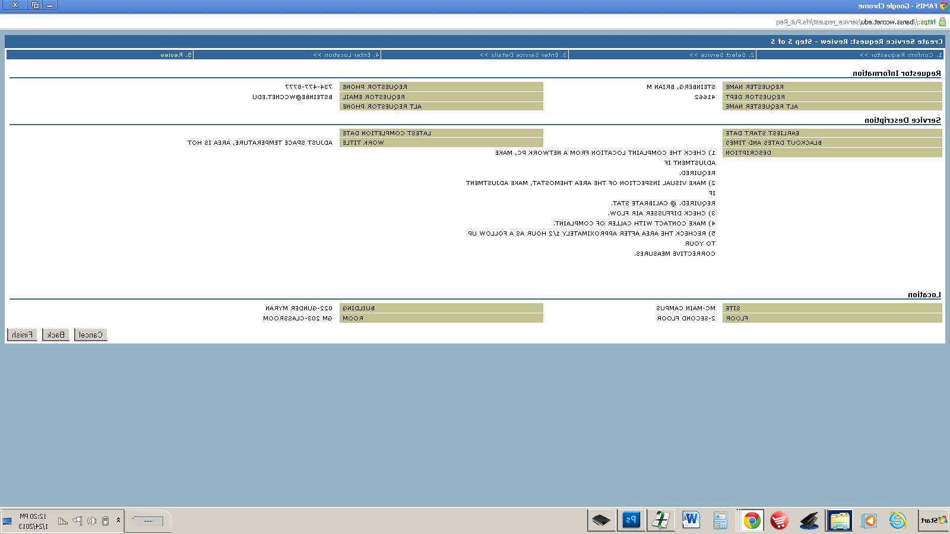Click the REQUESTOR EMAIL label
Viewport: 950px width, 534px height.
[x=373, y=97]
